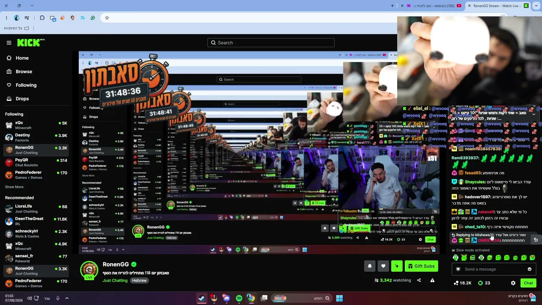
Task: Send message with the Chat button
Action: click(x=528, y=283)
